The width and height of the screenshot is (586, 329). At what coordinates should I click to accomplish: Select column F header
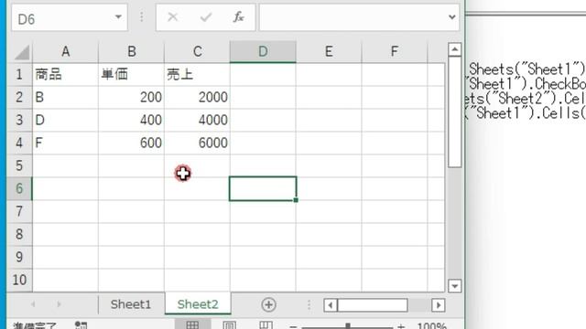(395, 51)
